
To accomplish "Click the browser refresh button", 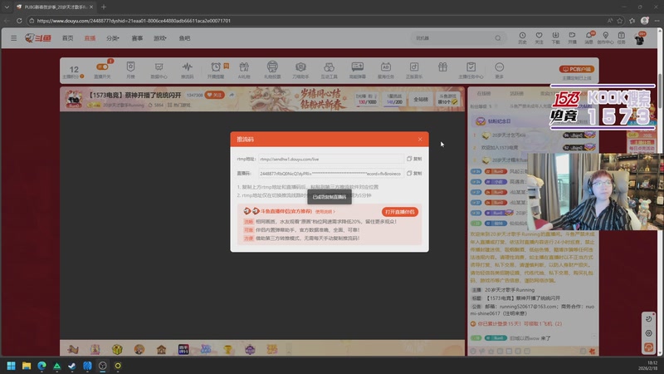I will [19, 20].
